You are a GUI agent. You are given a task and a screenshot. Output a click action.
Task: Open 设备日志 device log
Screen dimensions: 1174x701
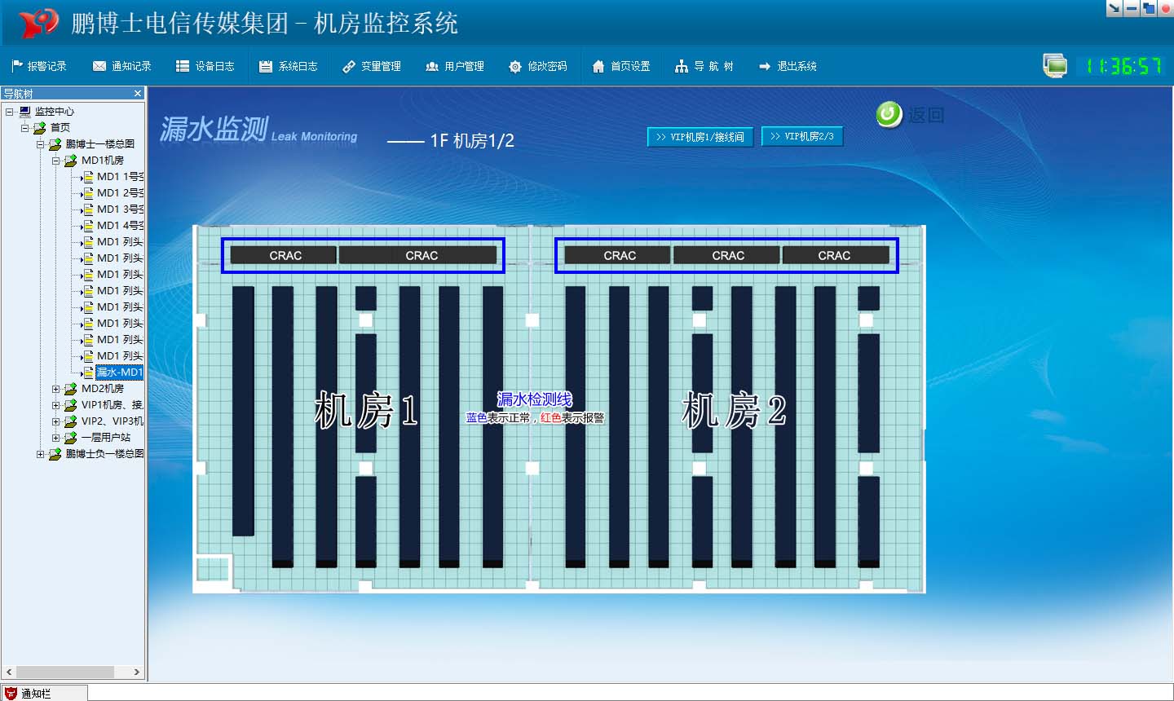[205, 66]
